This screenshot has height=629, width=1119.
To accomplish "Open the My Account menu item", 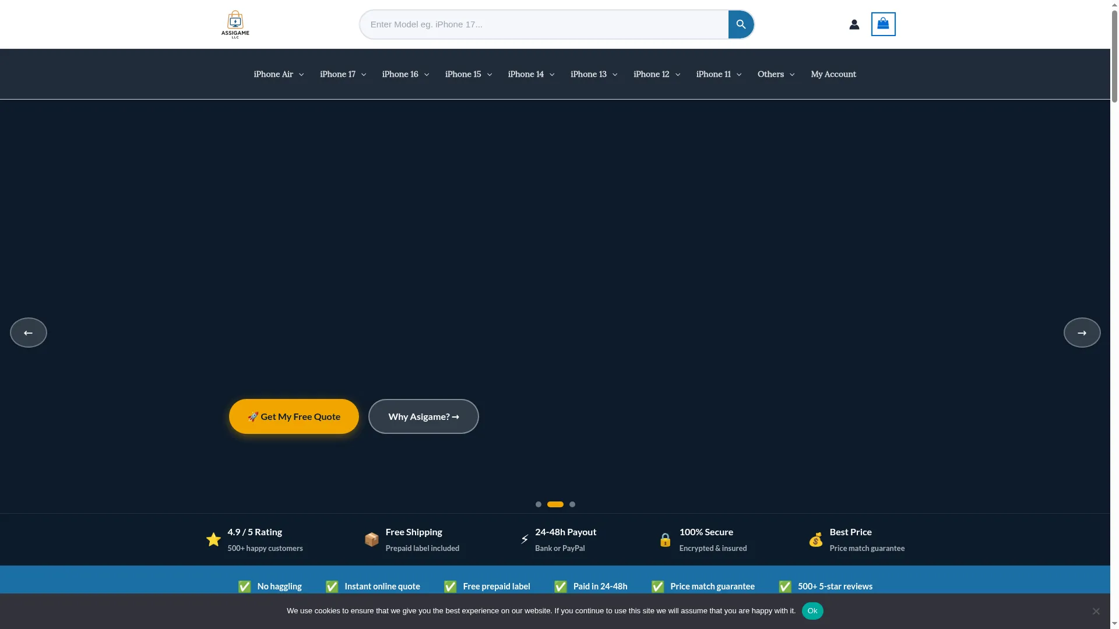I will point(833,74).
